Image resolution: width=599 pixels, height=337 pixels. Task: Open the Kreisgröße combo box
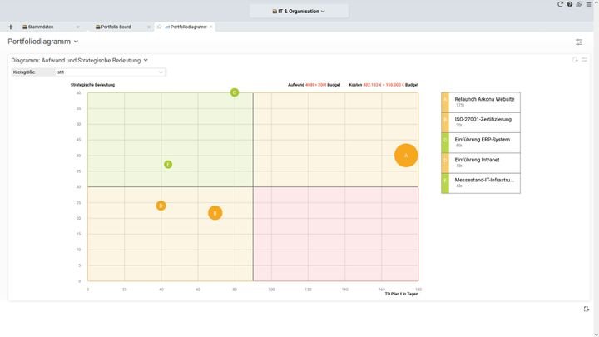pos(110,72)
